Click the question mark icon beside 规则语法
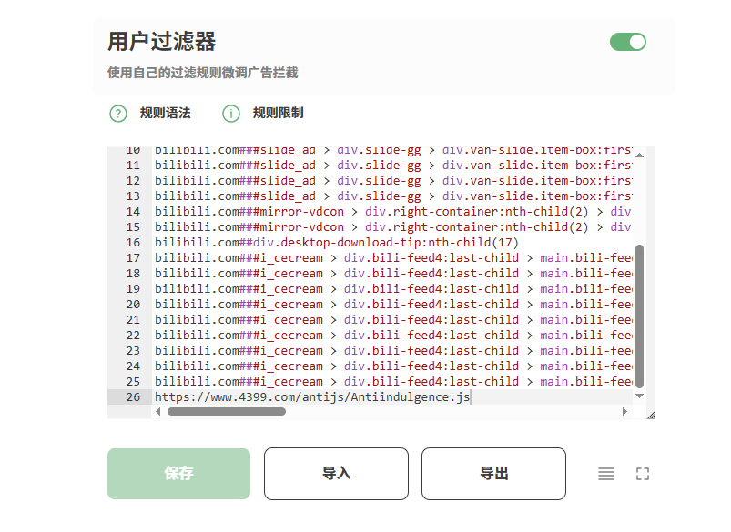The width and height of the screenshot is (731, 532). tap(118, 114)
